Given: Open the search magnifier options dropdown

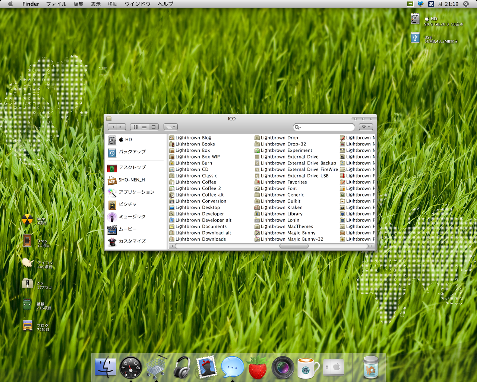Looking at the screenshot, I should point(298,127).
